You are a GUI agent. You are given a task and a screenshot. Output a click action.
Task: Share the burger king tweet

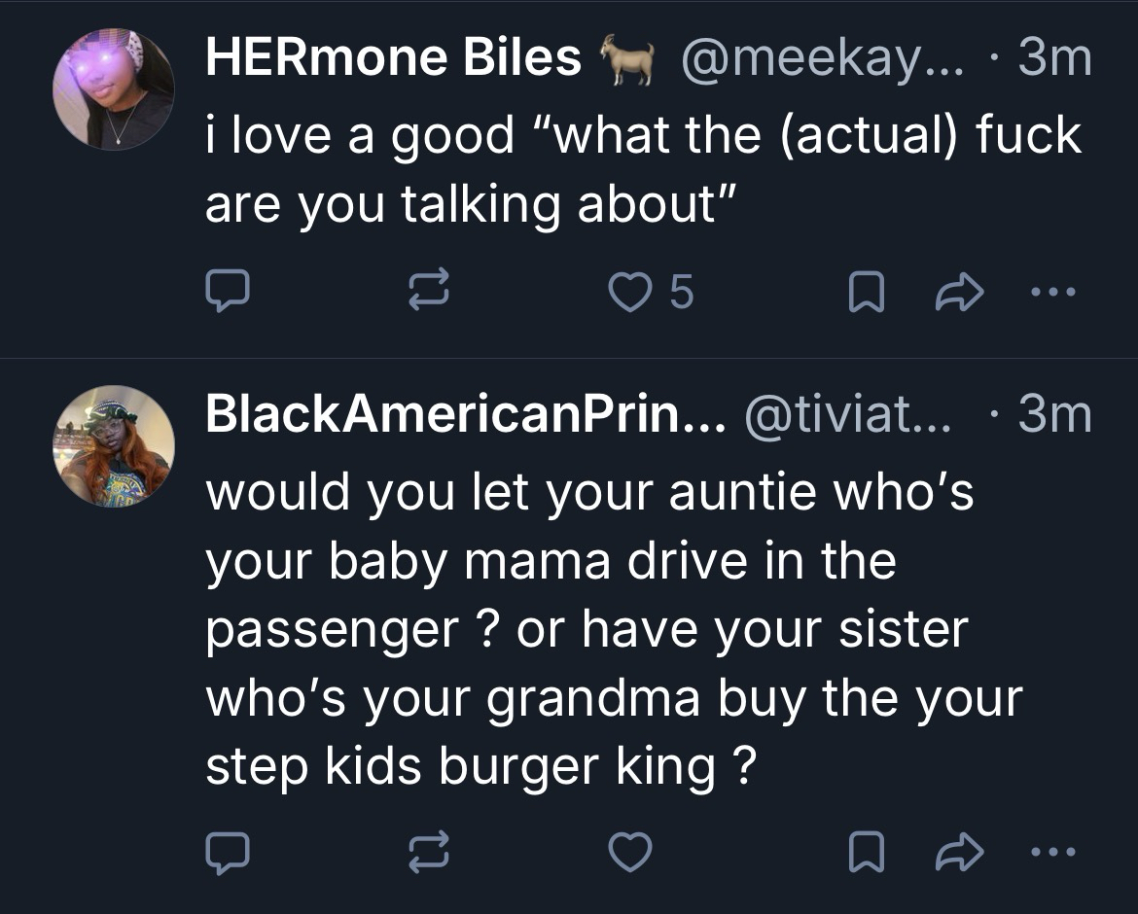pos(960,853)
